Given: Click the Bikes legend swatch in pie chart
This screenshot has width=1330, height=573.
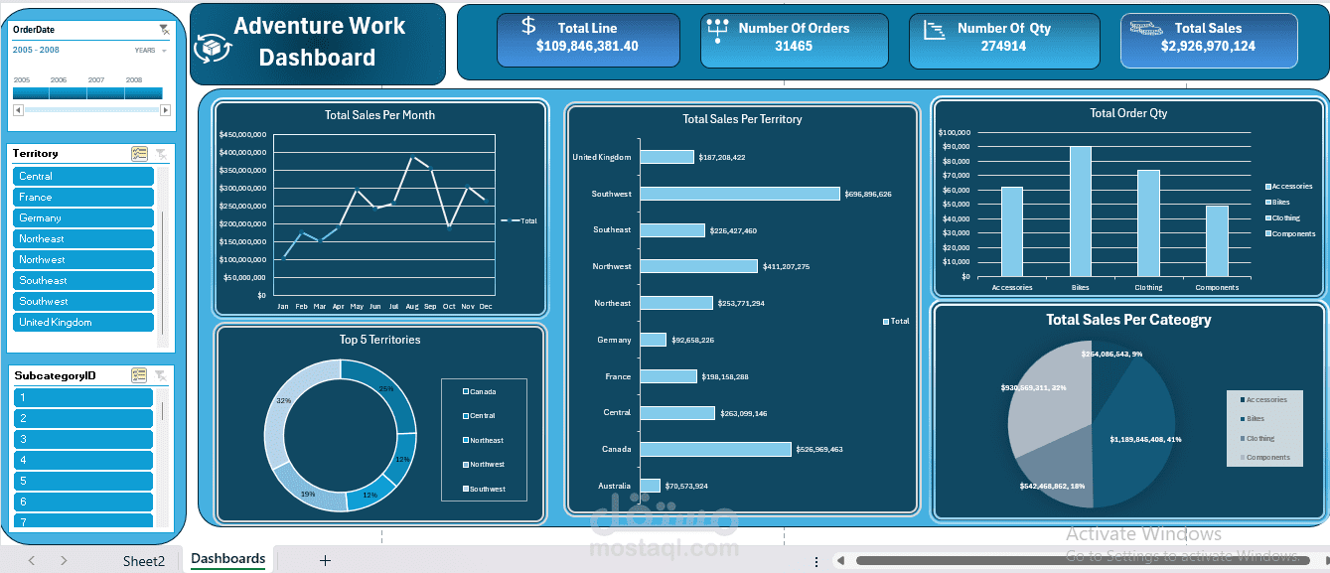Looking at the screenshot, I should pyautogui.click(x=1243, y=419).
